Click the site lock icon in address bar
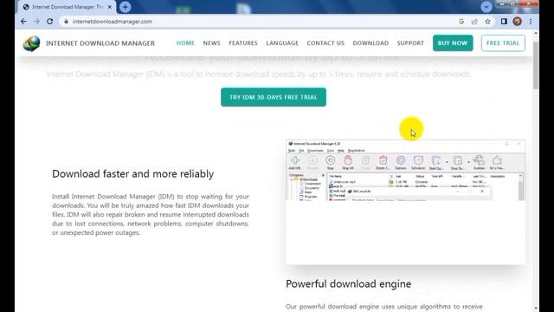Image resolution: width=554 pixels, height=312 pixels. point(66,22)
